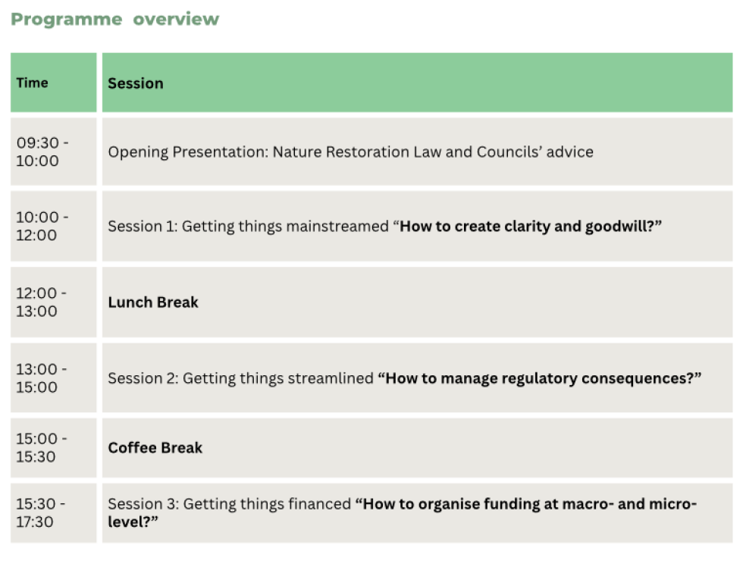The height and width of the screenshot is (561, 746).
Task: Click the 12:00 - 13:00 time cell
Action: [x=42, y=302]
